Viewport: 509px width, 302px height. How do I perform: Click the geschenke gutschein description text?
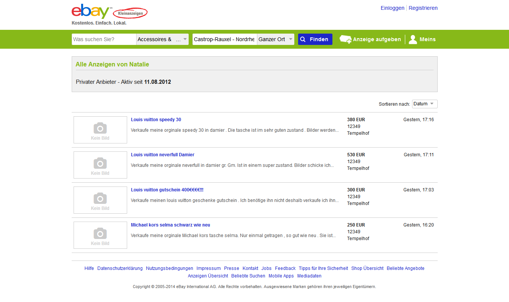tap(235, 200)
